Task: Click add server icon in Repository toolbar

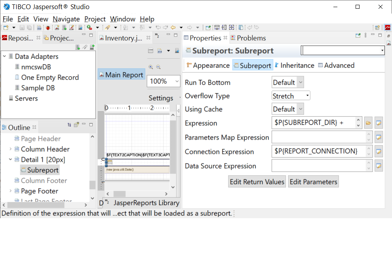Action: click(x=92, y=47)
